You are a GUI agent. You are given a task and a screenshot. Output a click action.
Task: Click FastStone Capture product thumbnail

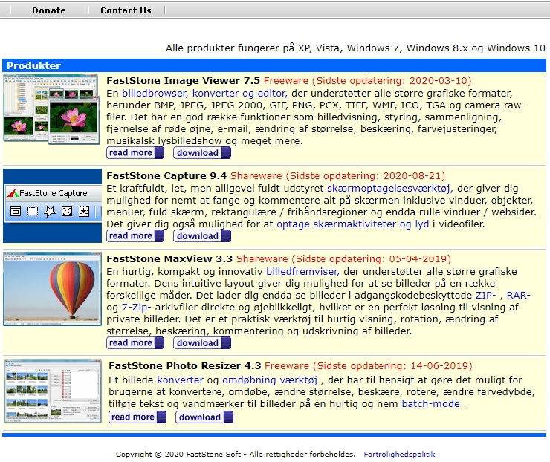(52, 206)
